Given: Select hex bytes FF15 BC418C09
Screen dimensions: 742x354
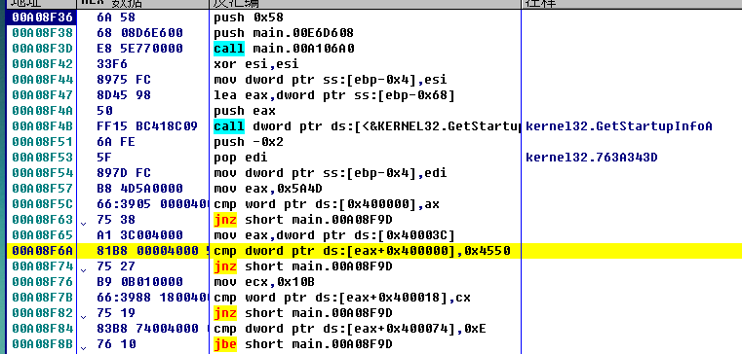Looking at the screenshot, I should point(147,127).
